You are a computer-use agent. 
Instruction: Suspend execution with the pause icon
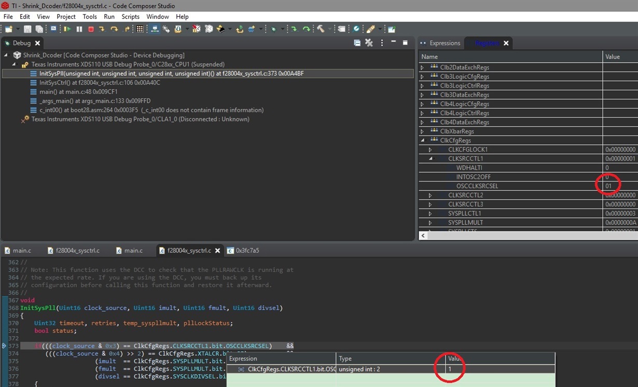[79, 29]
